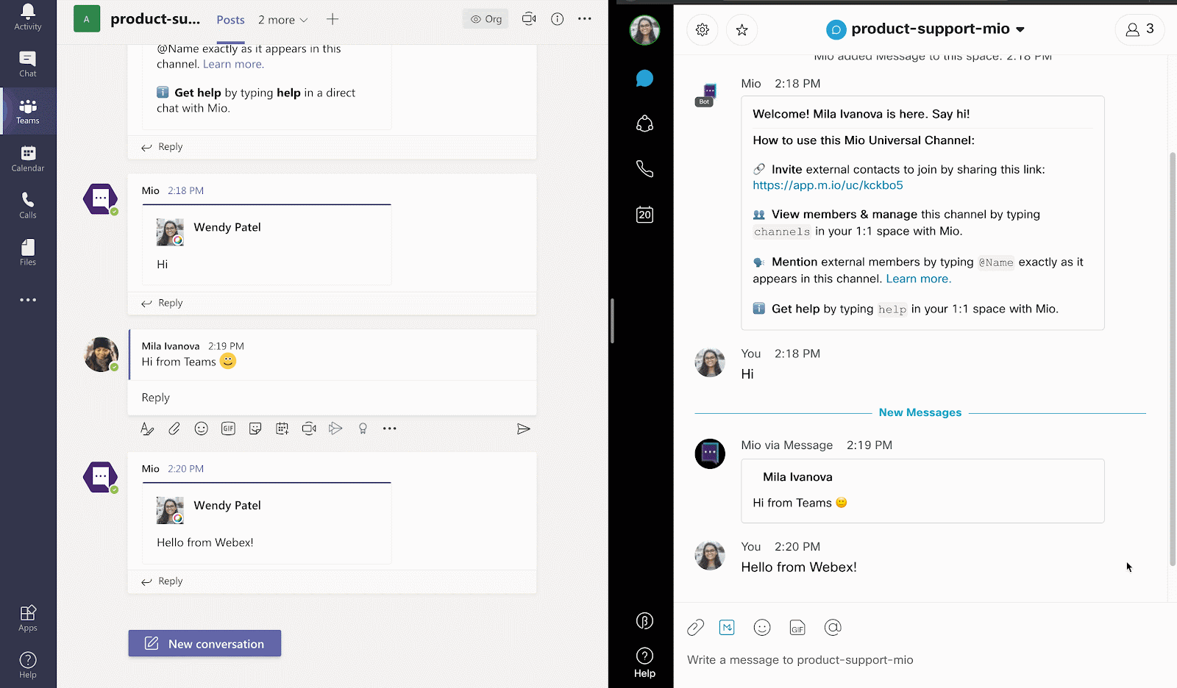The image size is (1177, 688).
Task: Start a channel meeting in Teams header
Action: (x=529, y=19)
